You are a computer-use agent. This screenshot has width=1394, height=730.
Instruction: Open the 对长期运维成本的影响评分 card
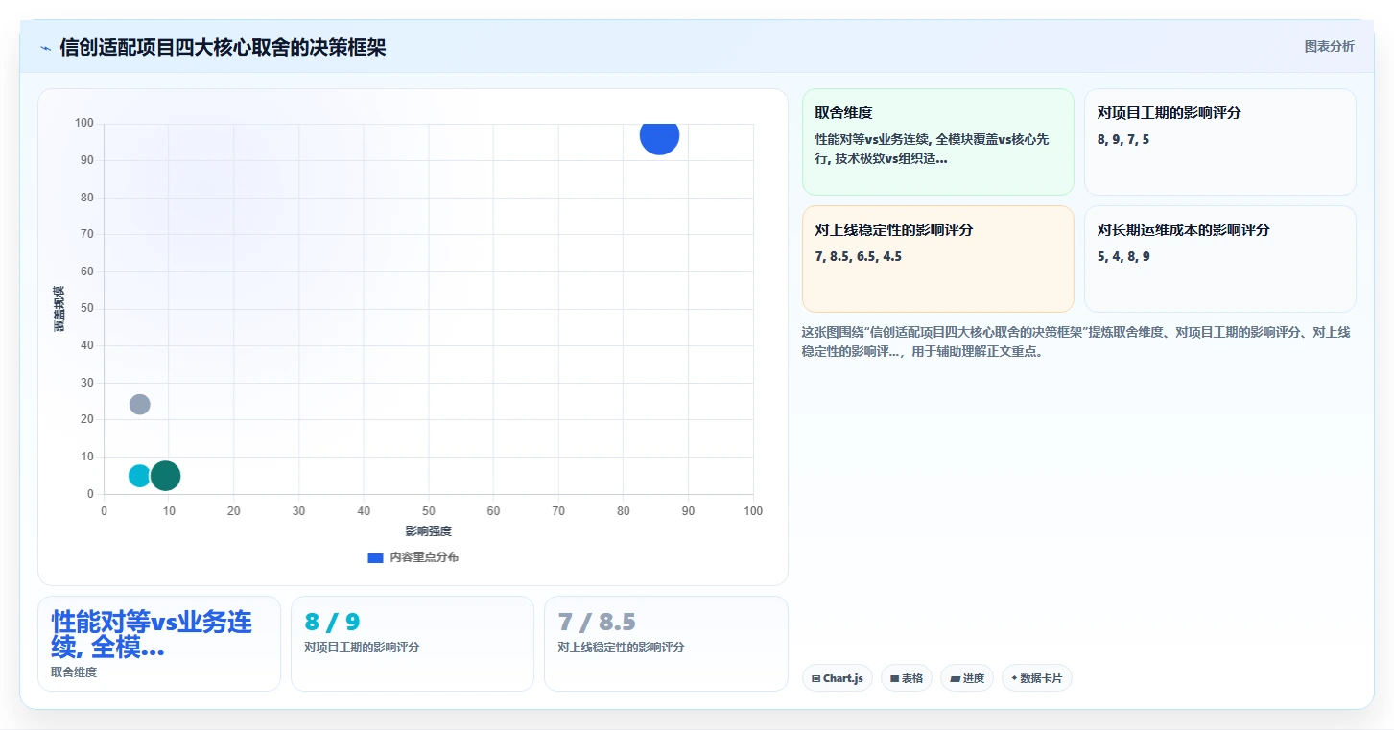[1219, 259]
